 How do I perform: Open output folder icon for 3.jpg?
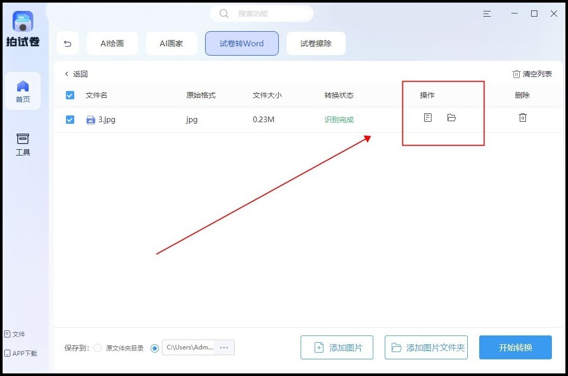(x=451, y=118)
